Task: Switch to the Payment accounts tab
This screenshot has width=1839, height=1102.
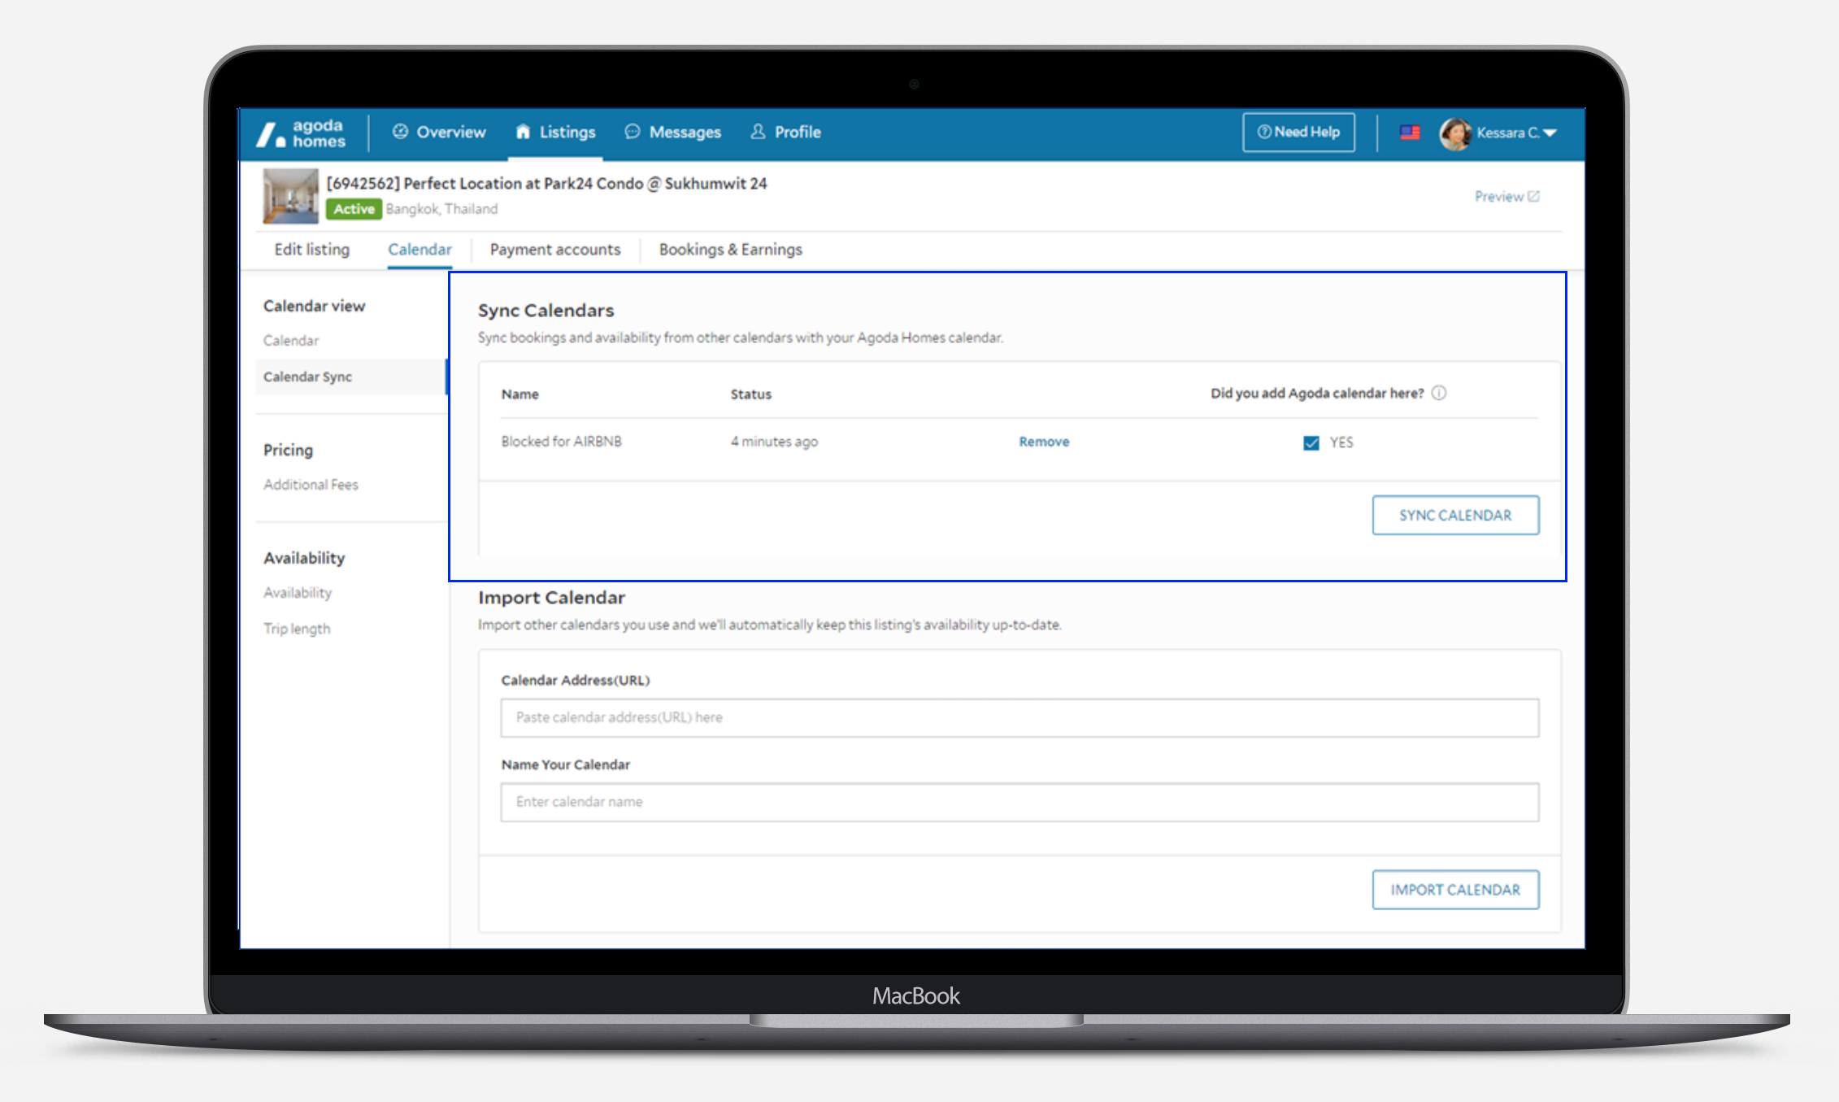Action: [x=555, y=250]
